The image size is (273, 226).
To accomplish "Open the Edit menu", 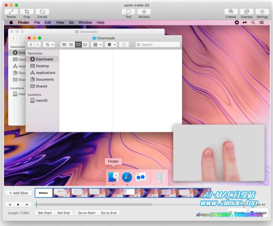I will (x=48, y=22).
